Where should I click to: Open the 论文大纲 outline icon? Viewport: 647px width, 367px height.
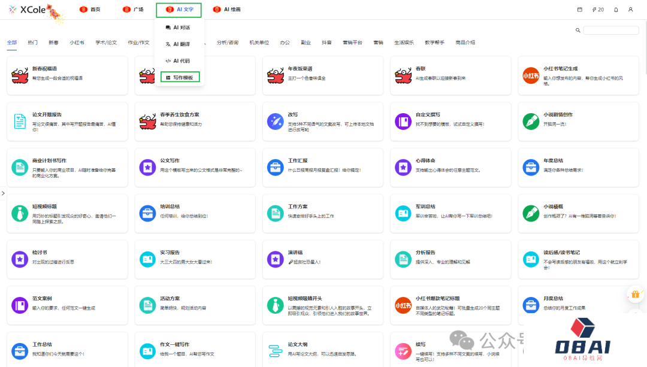point(275,351)
